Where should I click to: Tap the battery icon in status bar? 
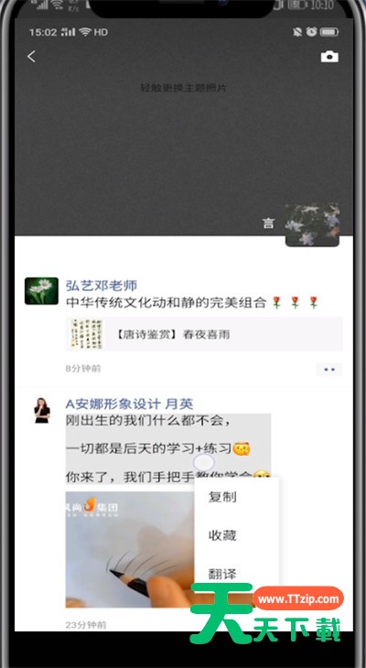click(329, 32)
